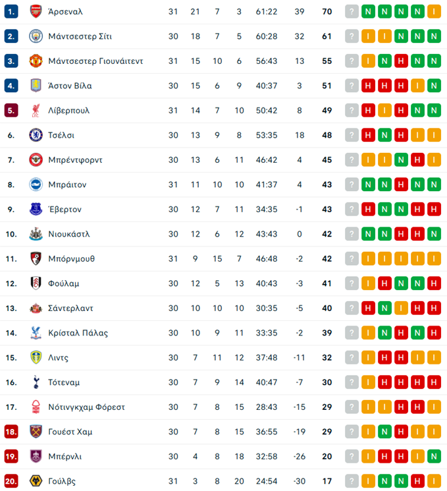Open the Μάντσεστερ Γιουνάιτεντ team link
The width and height of the screenshot is (447, 491).
click(95, 61)
